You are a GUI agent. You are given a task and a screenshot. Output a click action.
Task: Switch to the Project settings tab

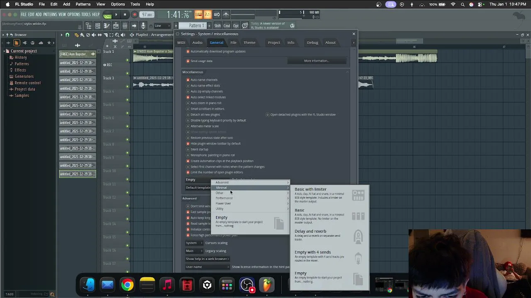pyautogui.click(x=274, y=43)
